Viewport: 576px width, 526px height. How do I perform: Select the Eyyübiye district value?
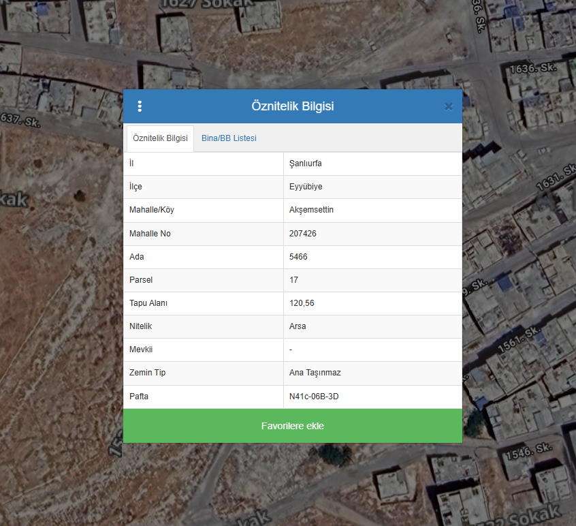tap(306, 187)
